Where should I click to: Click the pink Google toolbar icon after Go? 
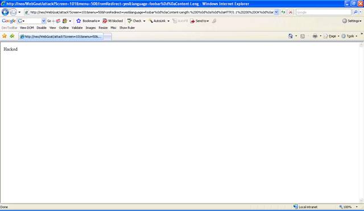click(58, 21)
